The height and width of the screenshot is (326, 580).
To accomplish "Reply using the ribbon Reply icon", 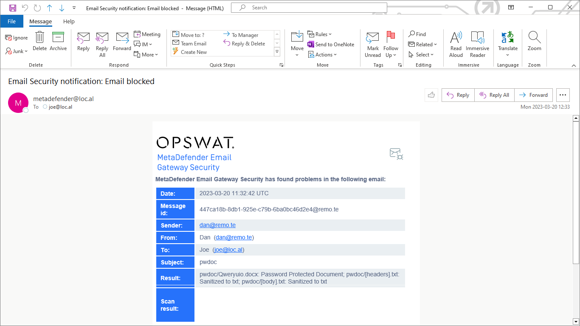I will click(x=83, y=42).
